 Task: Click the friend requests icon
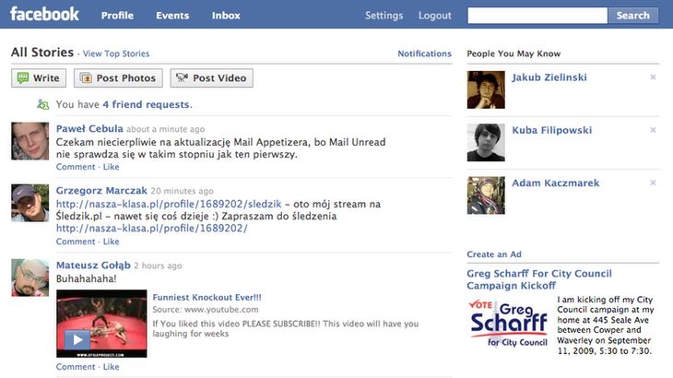coord(43,104)
